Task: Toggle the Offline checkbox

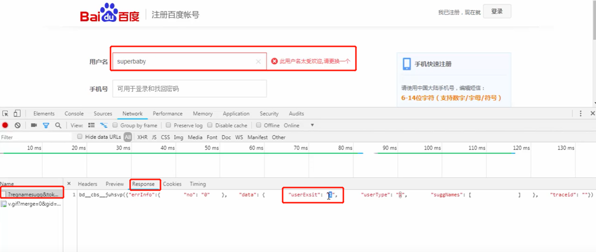Action: [259, 125]
